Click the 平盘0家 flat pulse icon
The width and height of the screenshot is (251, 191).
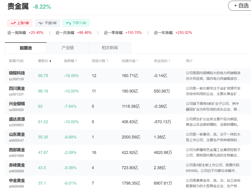[41, 23]
